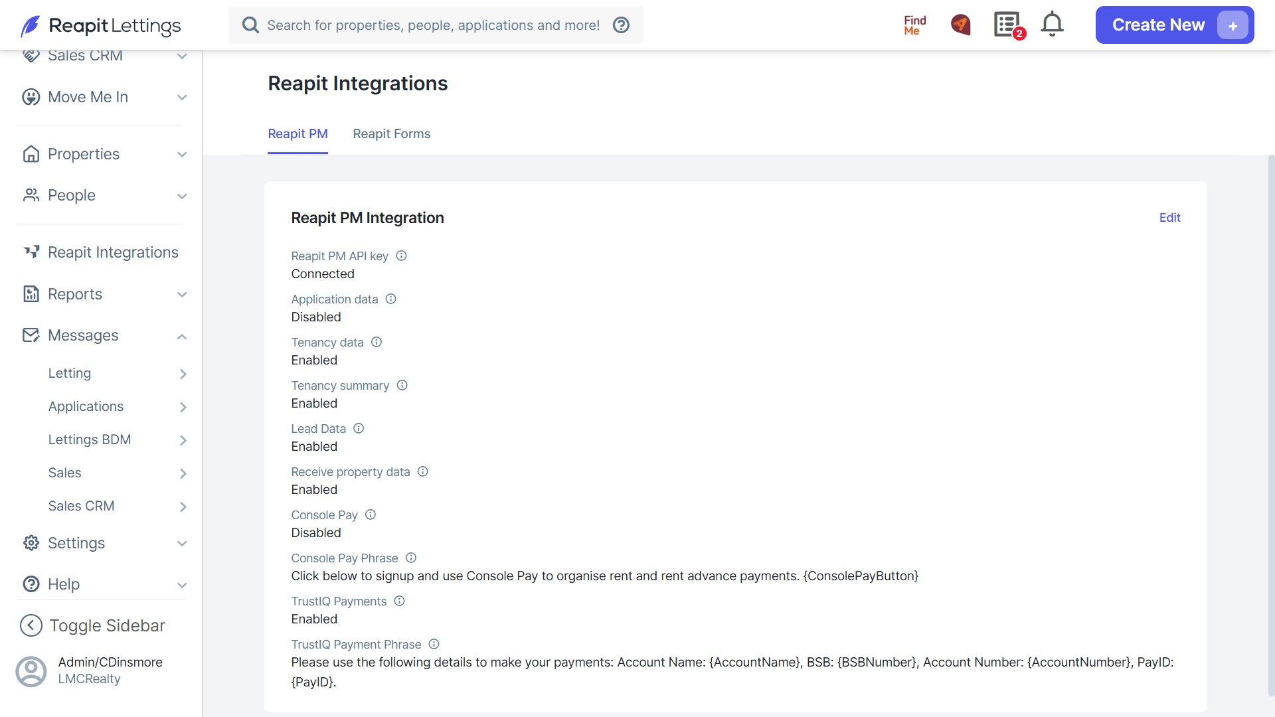Click the Edit link for PM Integration

[x=1169, y=218]
